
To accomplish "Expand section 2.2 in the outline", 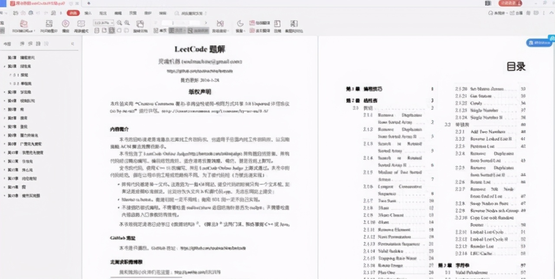I will [x=10, y=83].
